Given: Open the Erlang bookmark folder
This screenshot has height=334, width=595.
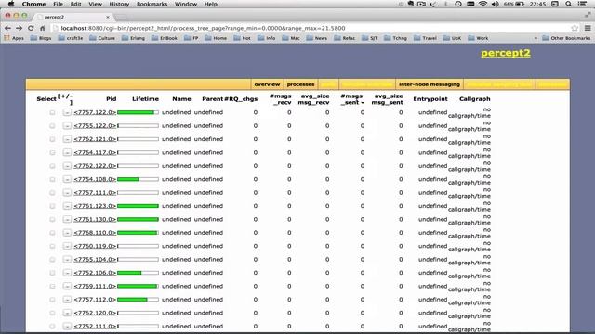Looking at the screenshot, I should 133,38.
